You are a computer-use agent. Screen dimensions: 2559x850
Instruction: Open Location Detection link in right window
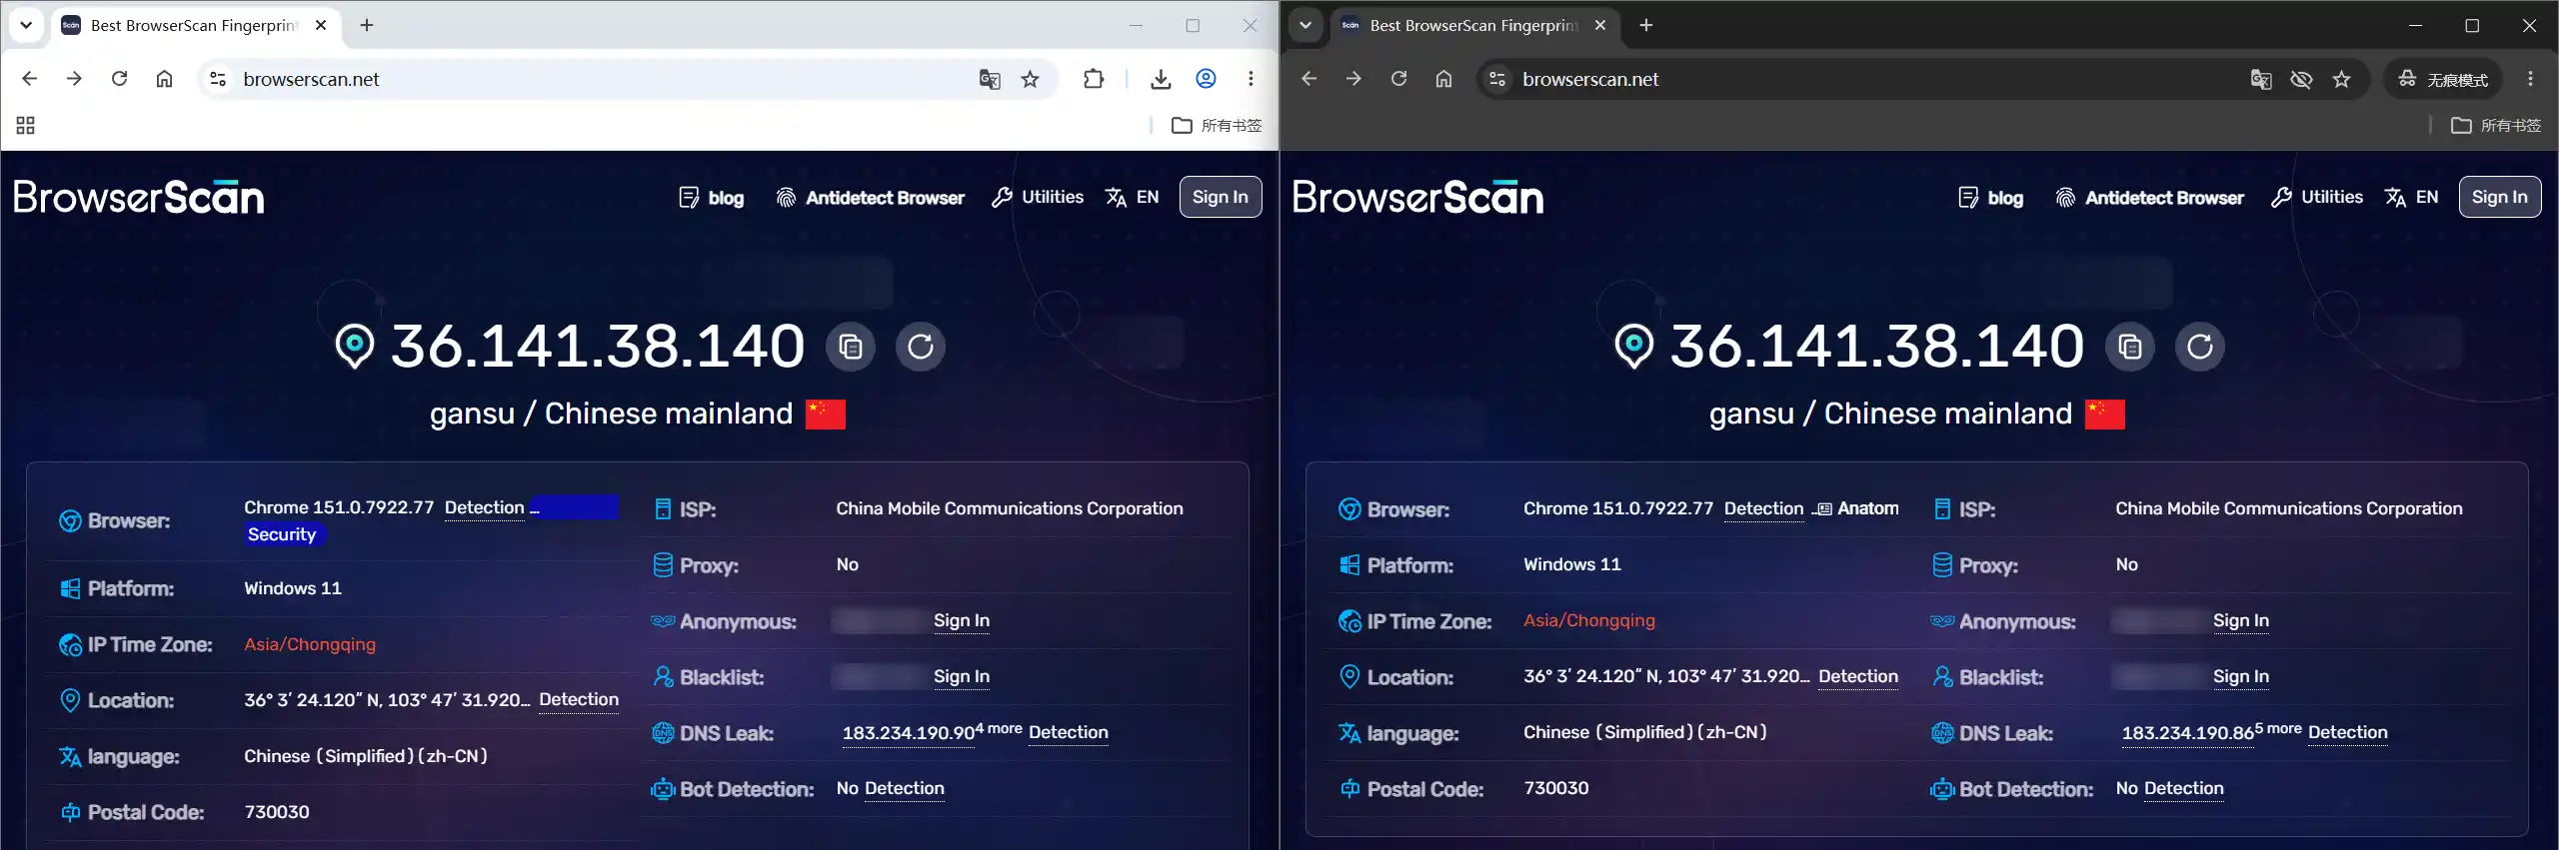tap(1858, 676)
